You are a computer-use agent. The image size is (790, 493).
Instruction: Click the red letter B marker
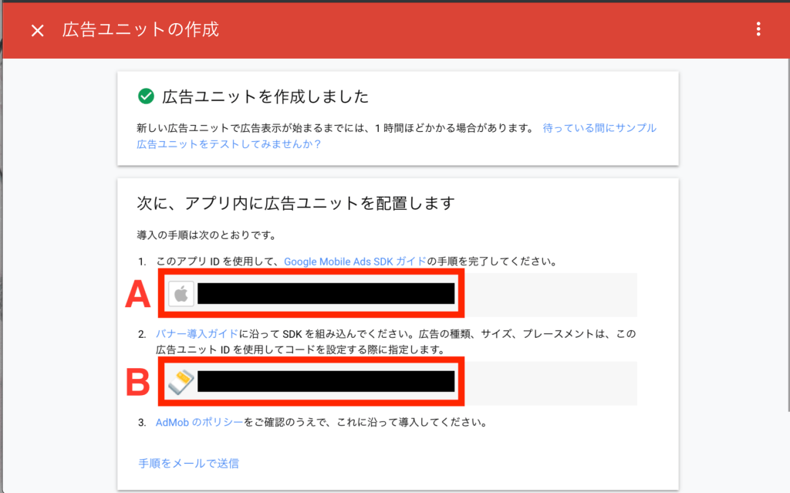pos(136,383)
